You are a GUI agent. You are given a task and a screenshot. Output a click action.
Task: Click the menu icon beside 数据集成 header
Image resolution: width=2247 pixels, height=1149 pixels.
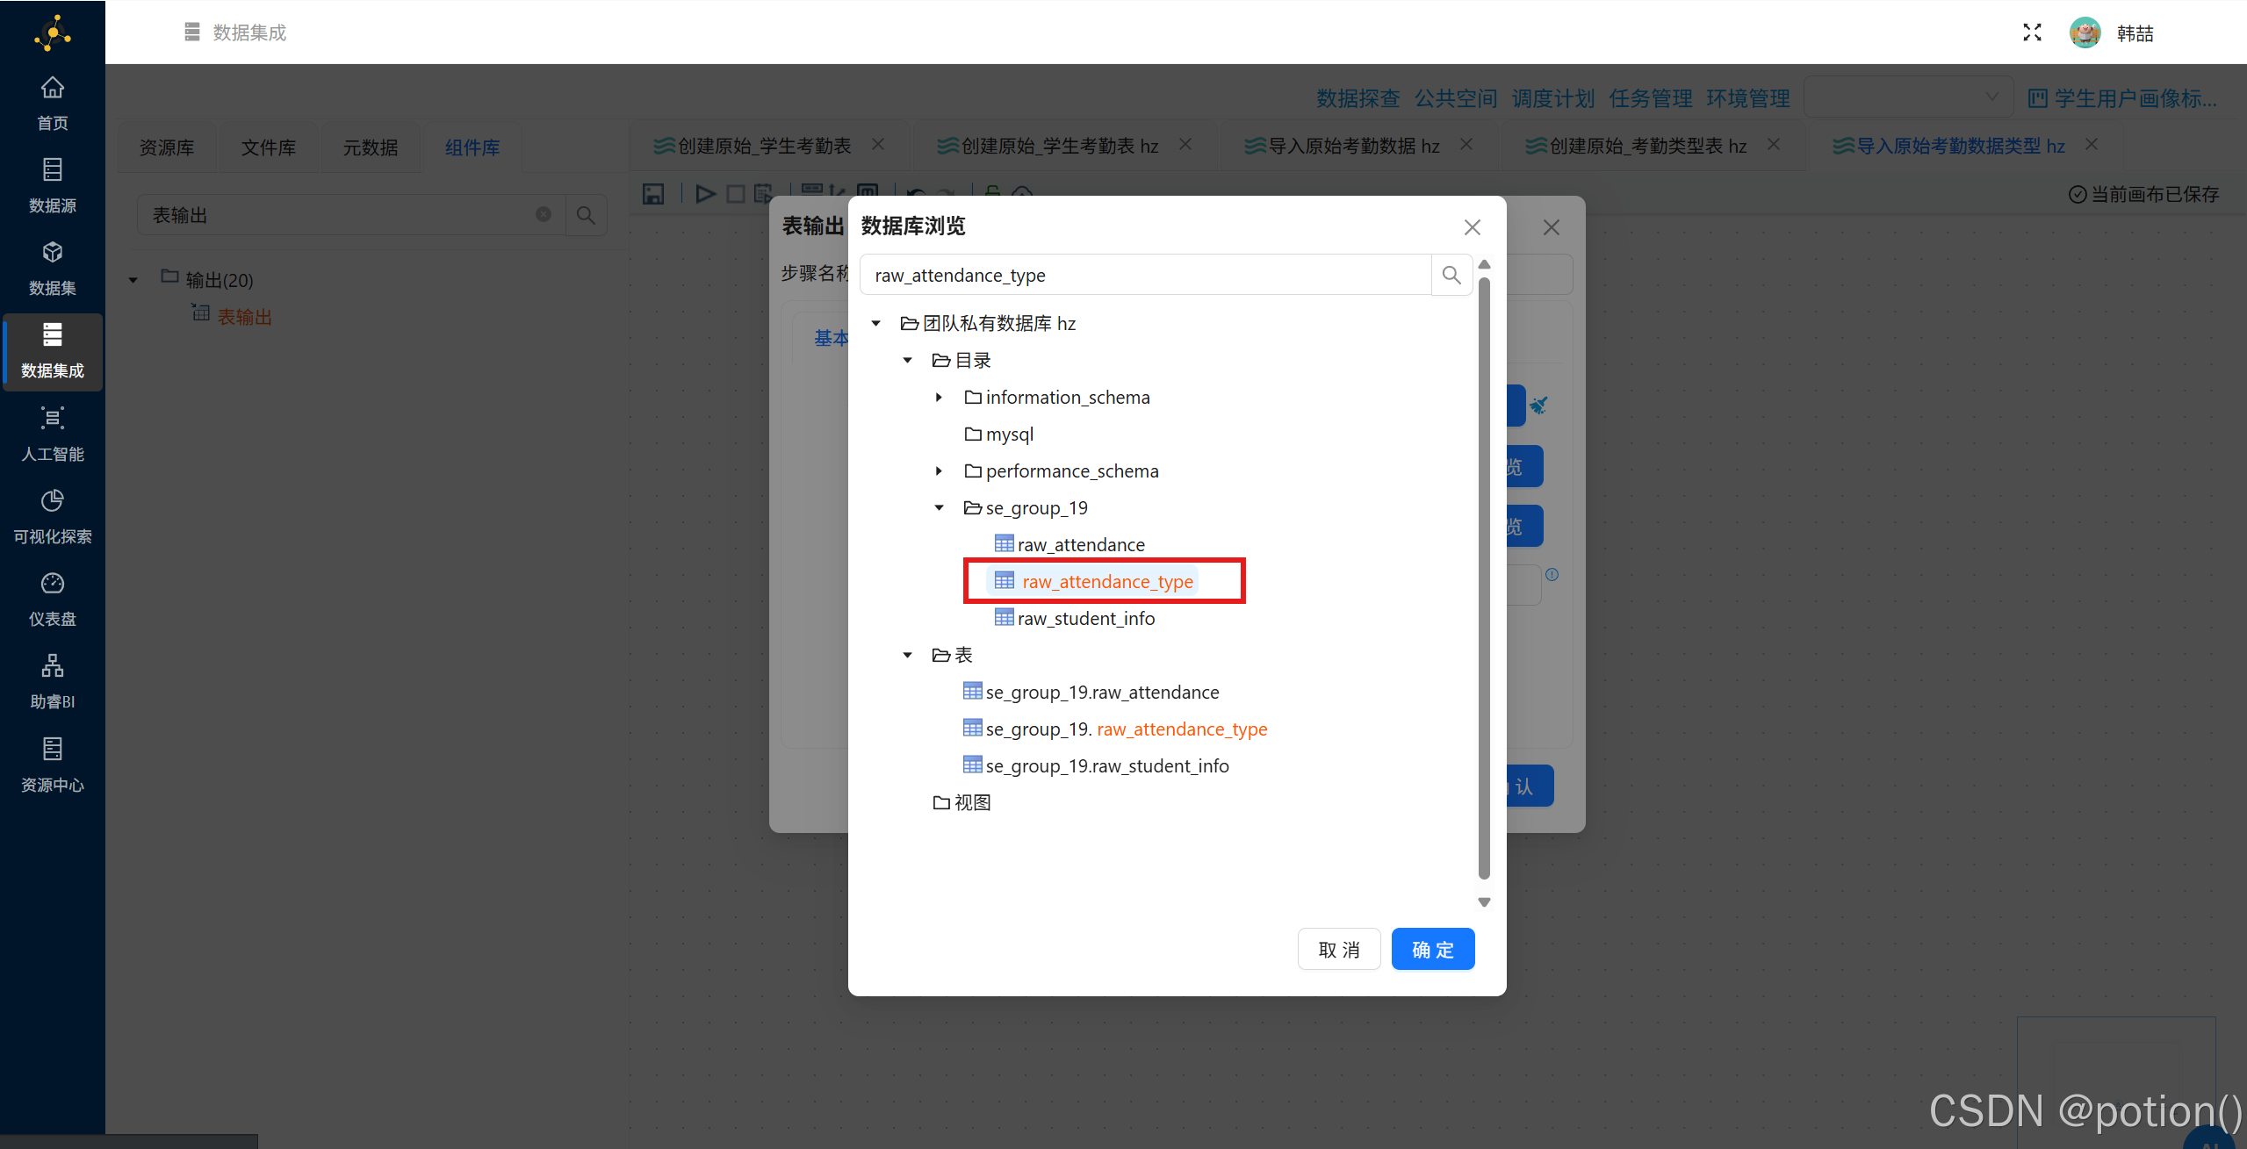tap(192, 32)
